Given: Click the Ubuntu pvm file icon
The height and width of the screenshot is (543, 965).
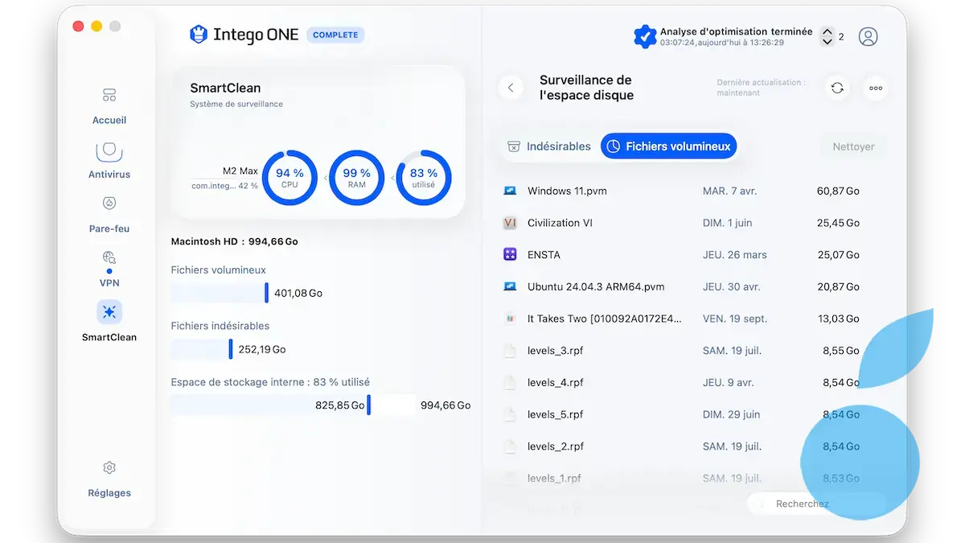Looking at the screenshot, I should 509,286.
